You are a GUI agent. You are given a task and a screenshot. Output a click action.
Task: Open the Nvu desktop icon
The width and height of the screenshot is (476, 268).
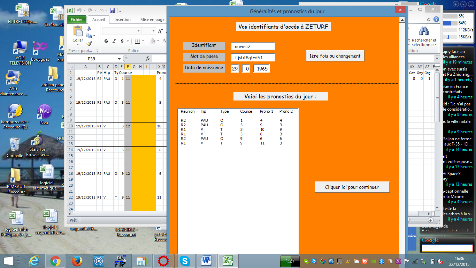click(x=44, y=114)
